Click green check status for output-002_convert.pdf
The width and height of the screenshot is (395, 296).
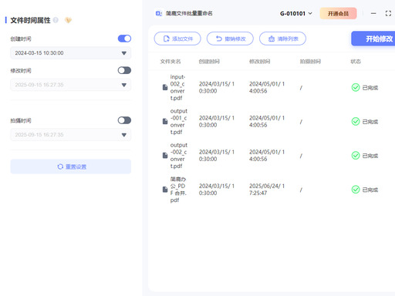(356, 156)
